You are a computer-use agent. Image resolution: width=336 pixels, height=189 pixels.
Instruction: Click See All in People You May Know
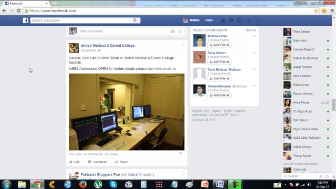(x=251, y=30)
